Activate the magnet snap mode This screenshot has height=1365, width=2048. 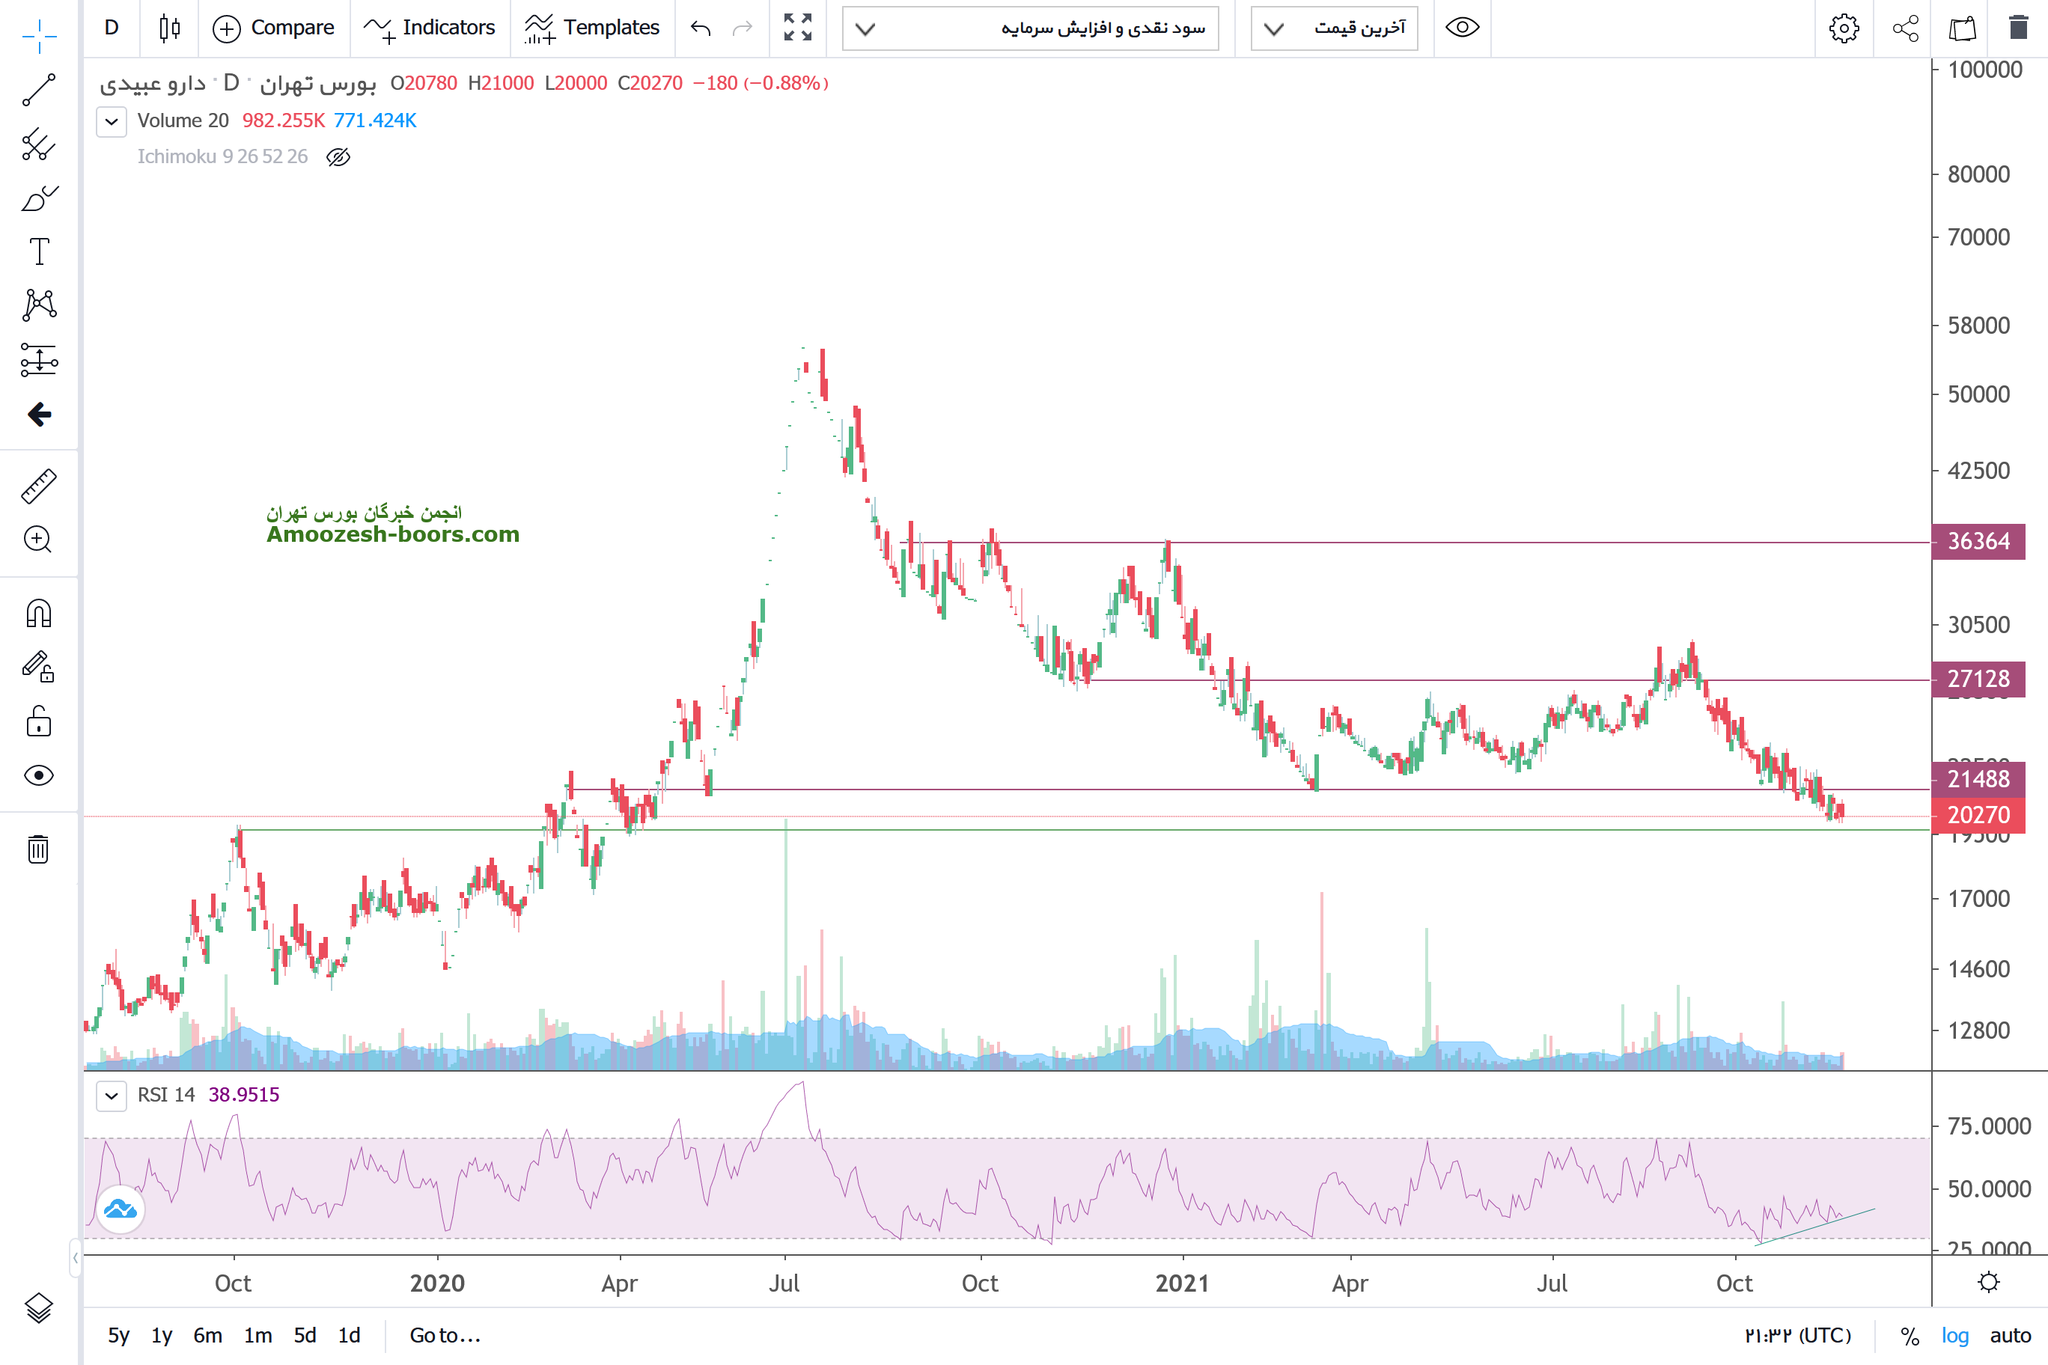coord(38,614)
